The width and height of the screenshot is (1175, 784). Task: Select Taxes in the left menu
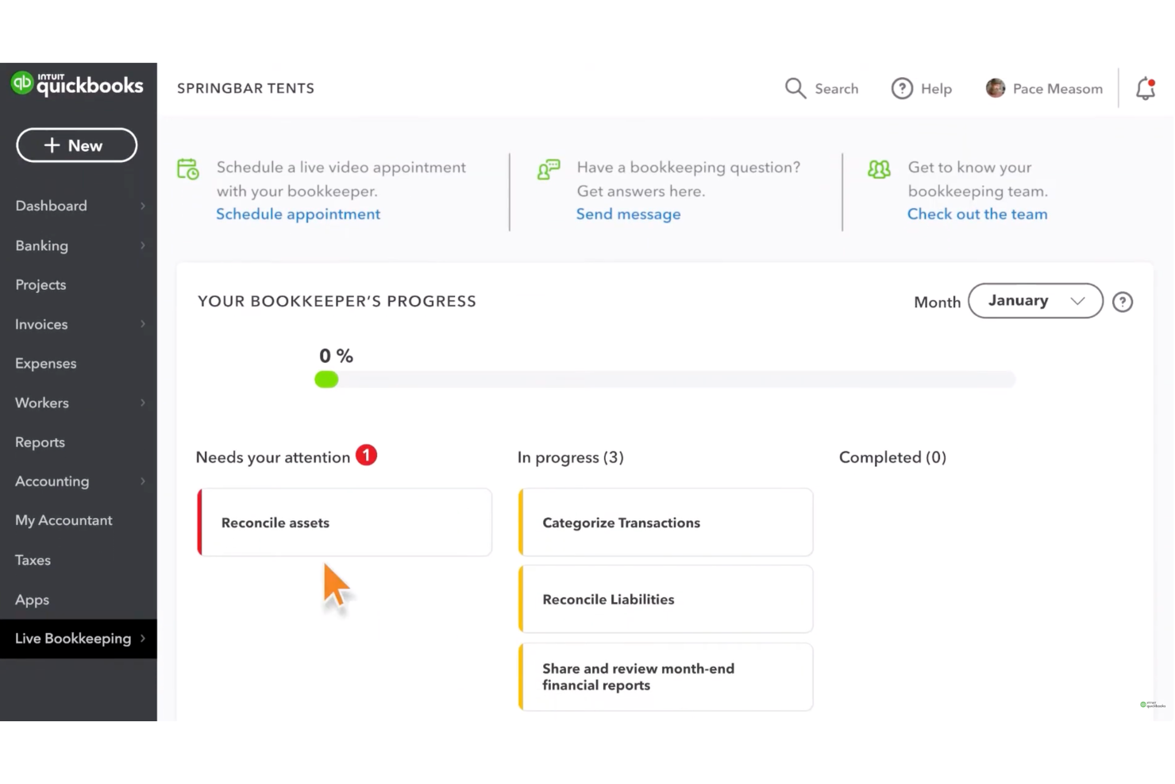33,559
